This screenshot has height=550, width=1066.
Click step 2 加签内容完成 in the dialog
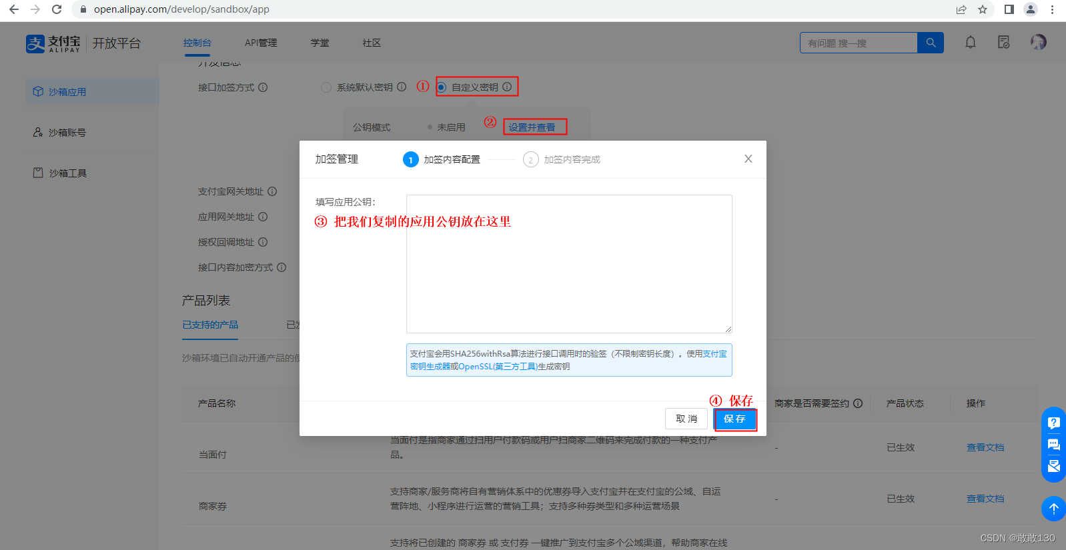tap(562, 159)
